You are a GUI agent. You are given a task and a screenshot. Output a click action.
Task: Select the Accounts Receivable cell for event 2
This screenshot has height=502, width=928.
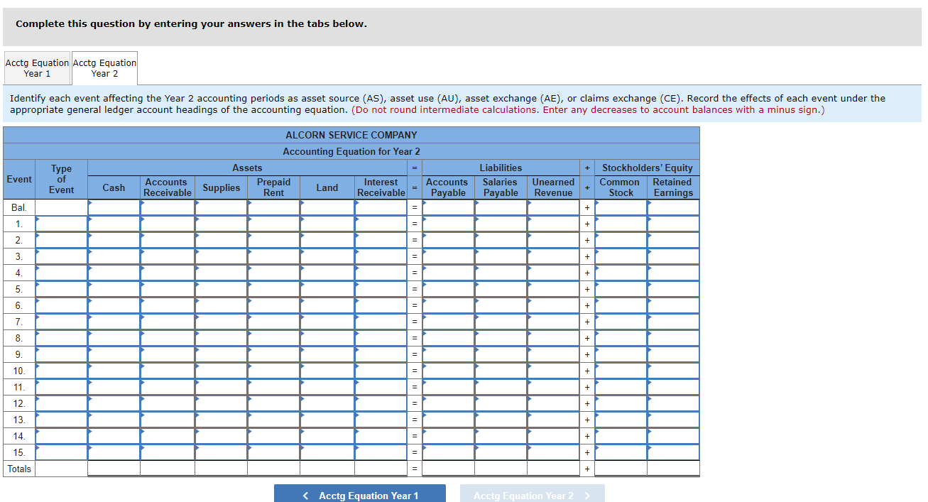[168, 240]
